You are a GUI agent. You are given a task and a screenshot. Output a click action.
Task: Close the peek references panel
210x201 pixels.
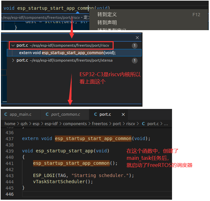pos(137,38)
